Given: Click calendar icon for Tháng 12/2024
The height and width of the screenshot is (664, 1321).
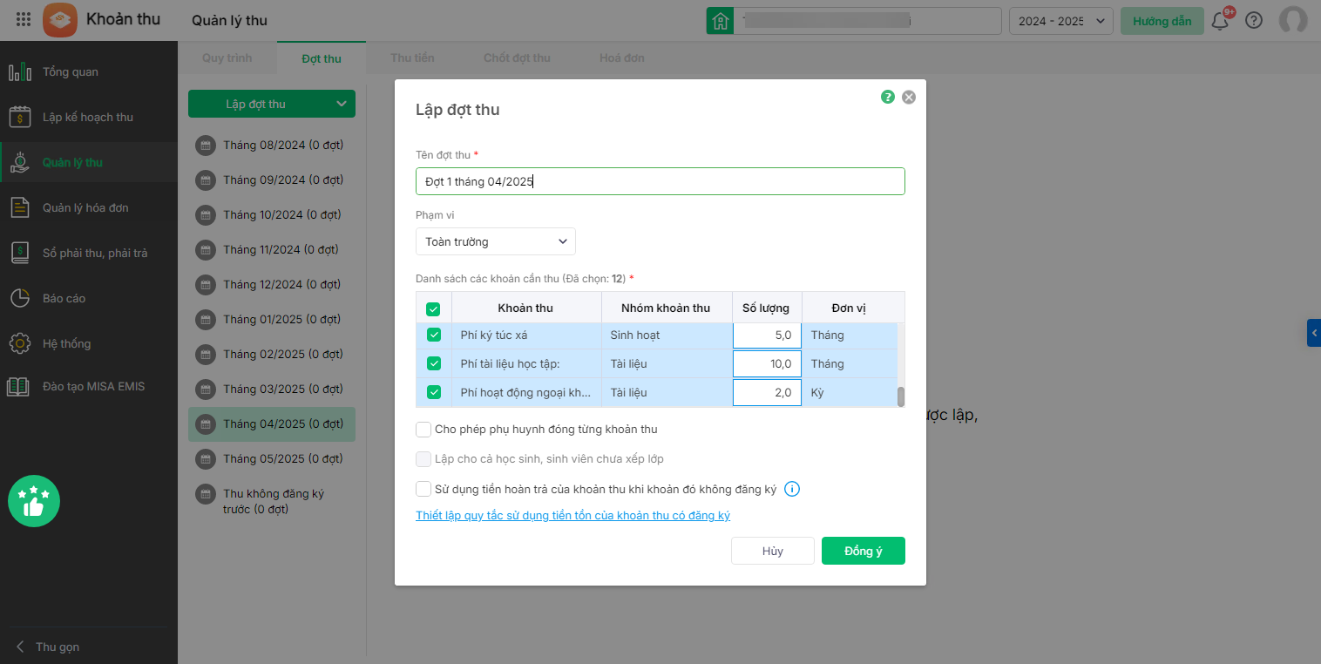Looking at the screenshot, I should pos(205,285).
